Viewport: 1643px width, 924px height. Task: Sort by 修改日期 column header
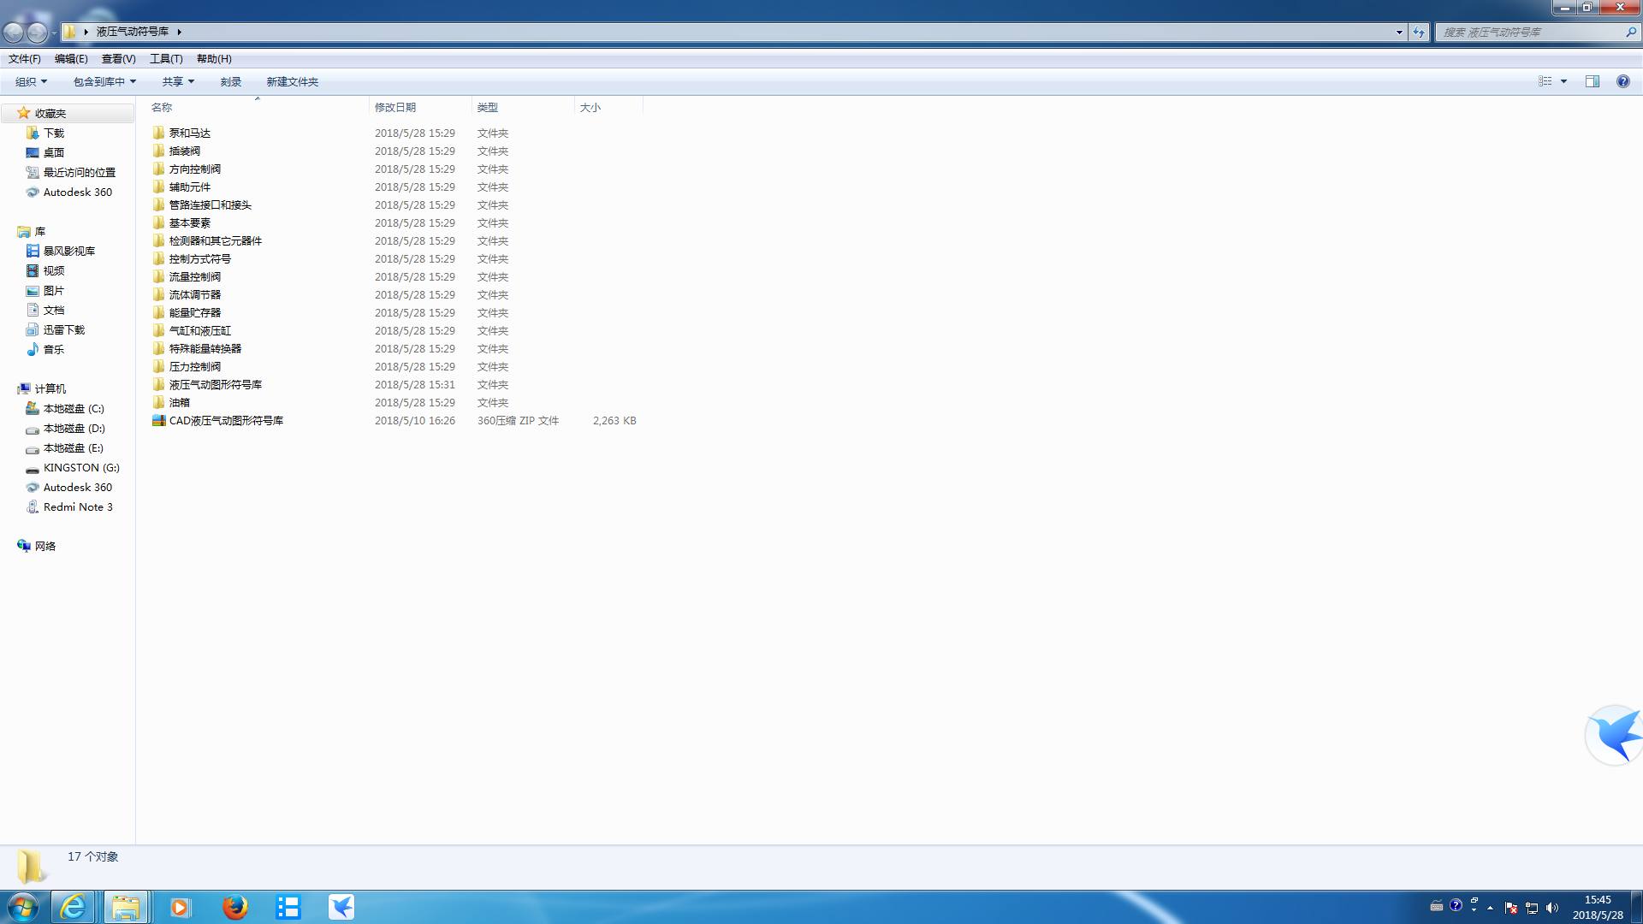tap(395, 107)
